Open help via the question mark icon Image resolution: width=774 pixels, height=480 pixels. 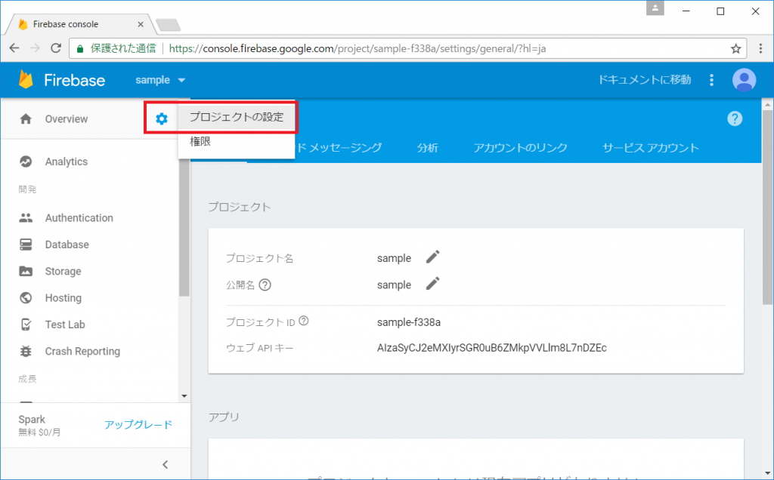click(x=735, y=118)
